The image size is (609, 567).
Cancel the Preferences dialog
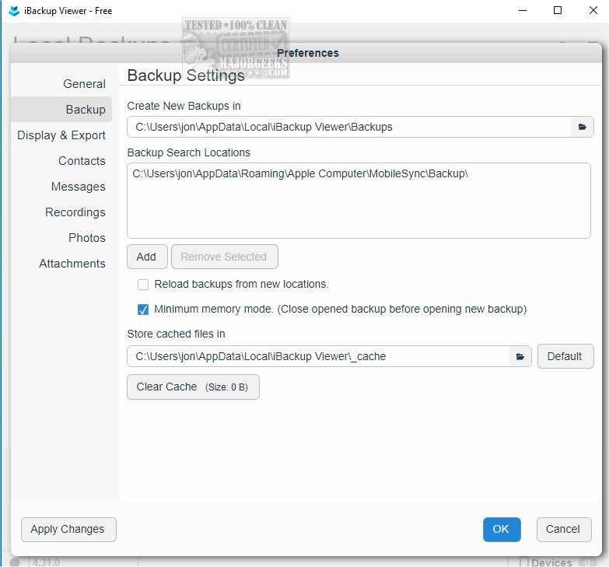click(x=564, y=530)
